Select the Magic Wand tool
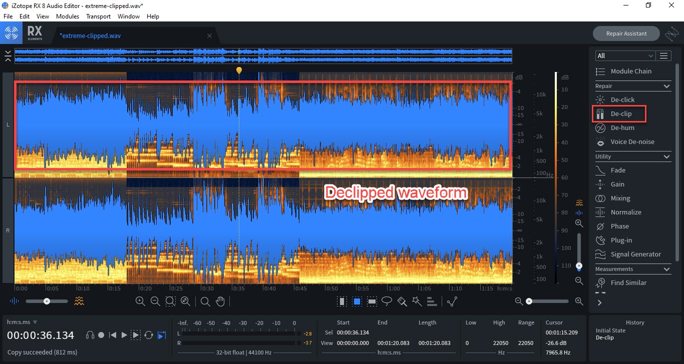Image resolution: width=684 pixels, height=364 pixels. click(417, 301)
